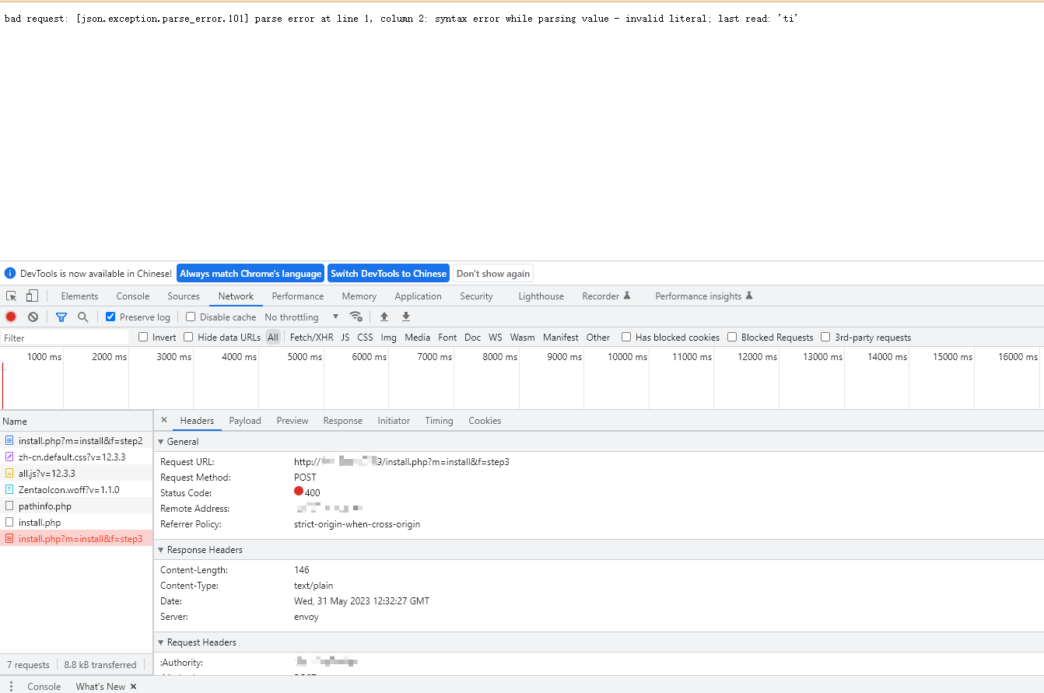Click the record network log button
1044x693 pixels.
pyautogui.click(x=11, y=317)
